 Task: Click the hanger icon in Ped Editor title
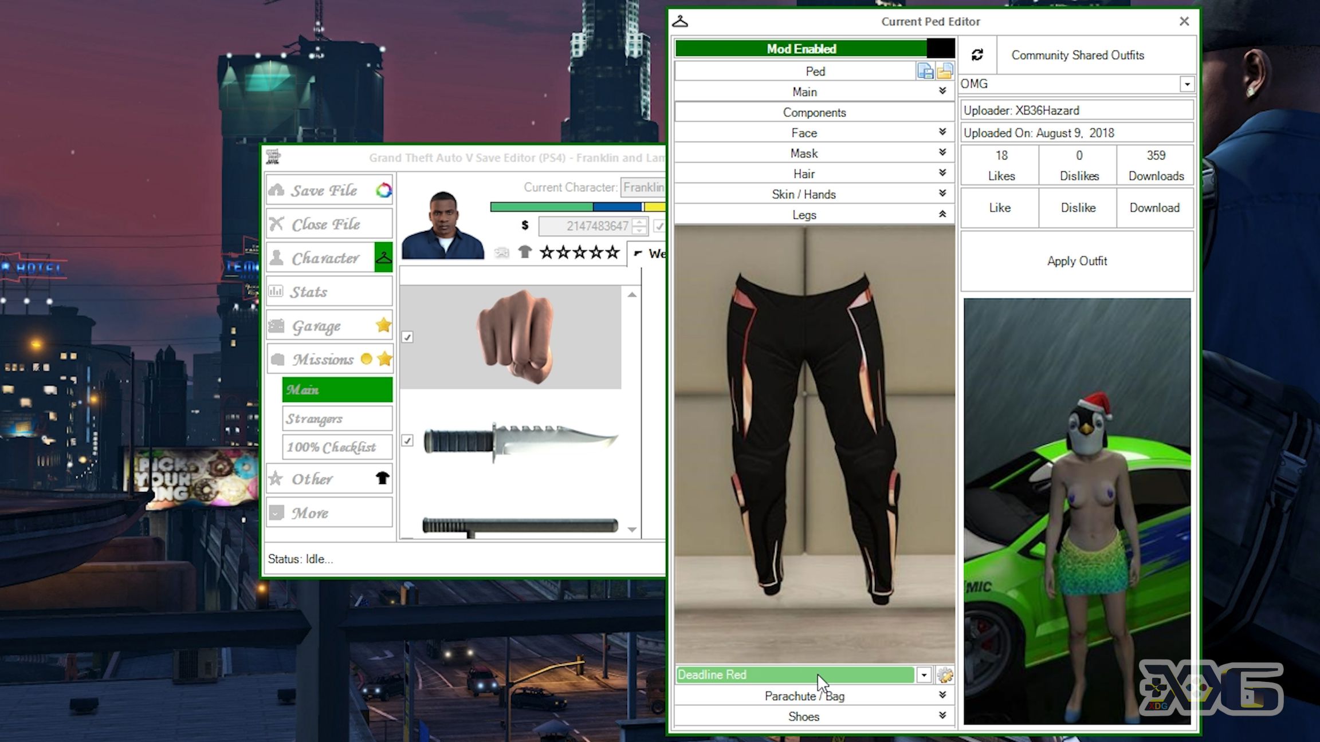point(680,22)
